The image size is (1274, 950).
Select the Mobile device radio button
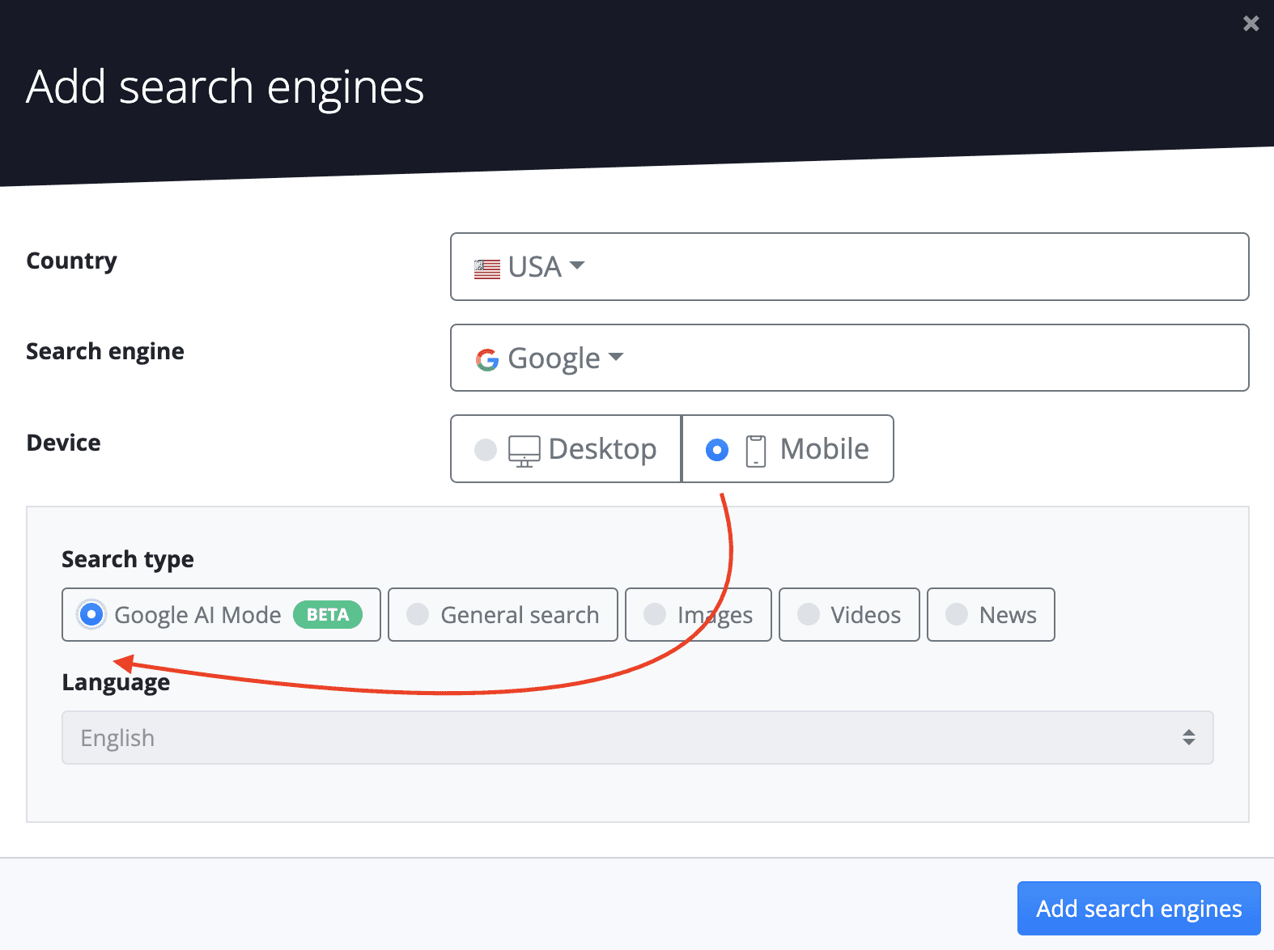click(x=717, y=449)
